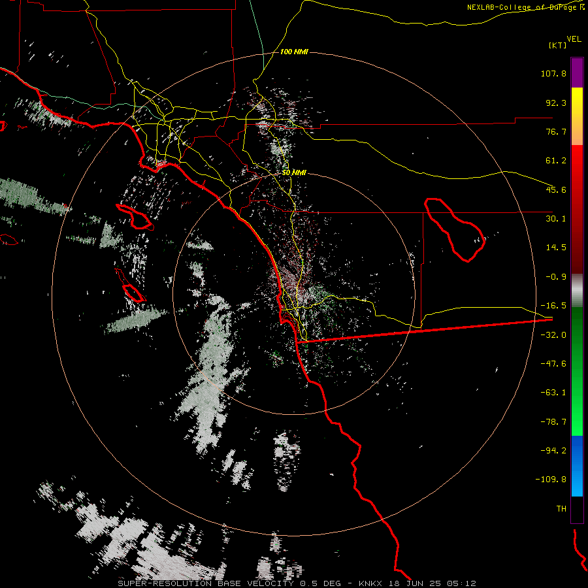This screenshot has height=588, width=588.
Task: Click the [KT] units label
Action: click(x=557, y=45)
